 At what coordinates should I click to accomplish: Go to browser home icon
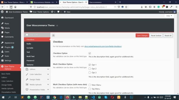[15, 7]
